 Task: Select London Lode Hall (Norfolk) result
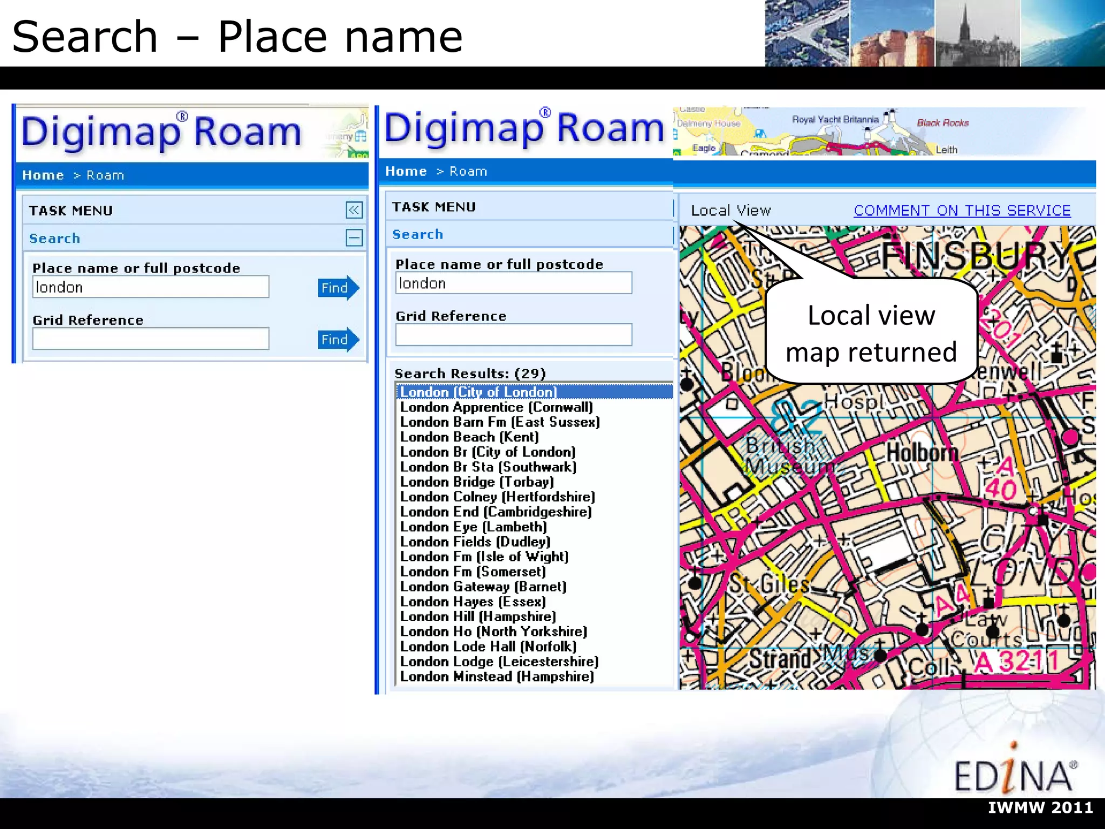click(x=488, y=647)
